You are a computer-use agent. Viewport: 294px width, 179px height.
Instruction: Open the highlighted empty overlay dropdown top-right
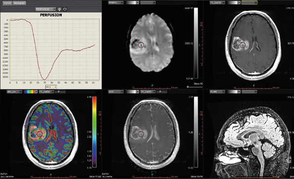click(x=249, y=2)
